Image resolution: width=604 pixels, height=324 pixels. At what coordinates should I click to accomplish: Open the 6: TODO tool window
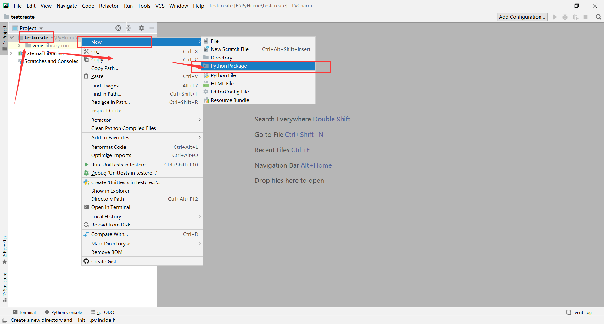pyautogui.click(x=103, y=312)
